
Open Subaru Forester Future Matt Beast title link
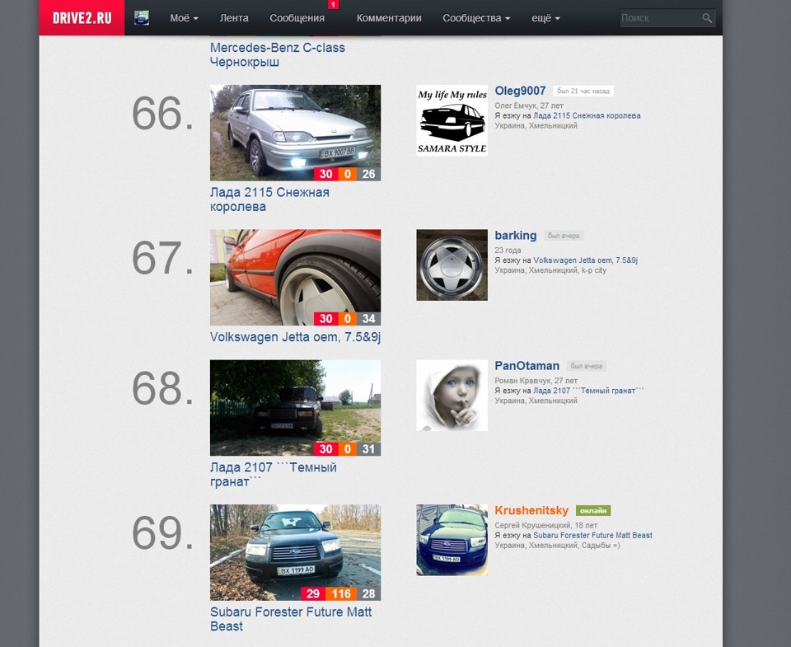(x=291, y=619)
